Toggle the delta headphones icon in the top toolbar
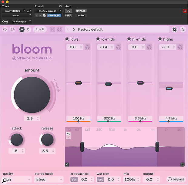 pos(59,29)
